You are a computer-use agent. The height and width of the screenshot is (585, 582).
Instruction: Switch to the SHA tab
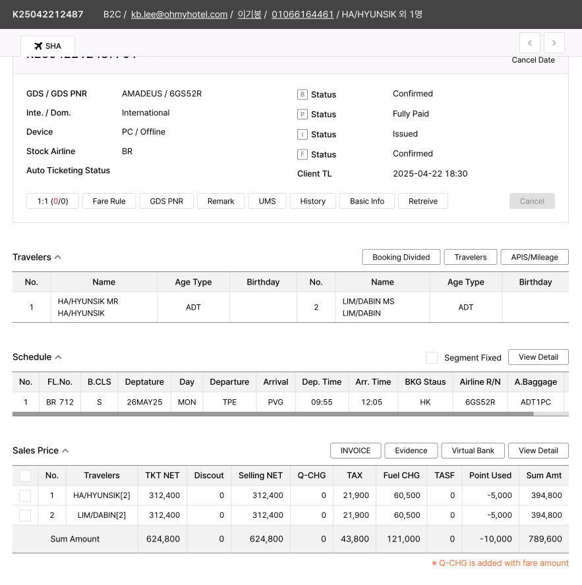coord(47,46)
